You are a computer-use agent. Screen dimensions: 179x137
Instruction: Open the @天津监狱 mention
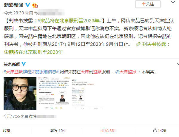coord(126,72)
